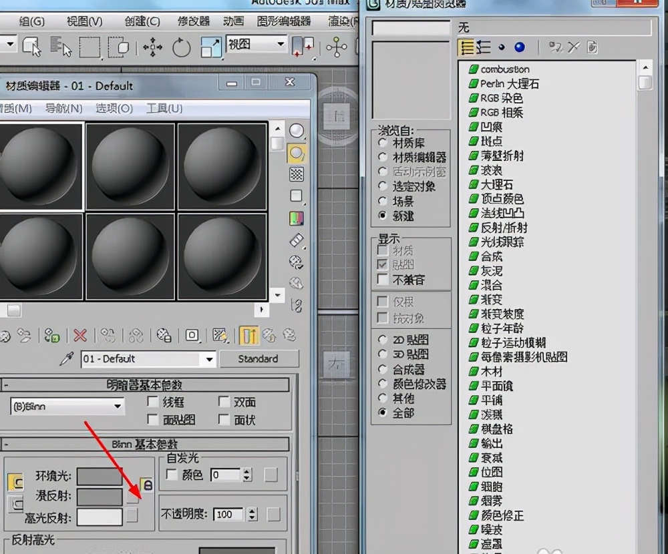Screen dimensions: 668x554
Task: Open the 01 - Default material name dropdown
Action: coord(209,359)
